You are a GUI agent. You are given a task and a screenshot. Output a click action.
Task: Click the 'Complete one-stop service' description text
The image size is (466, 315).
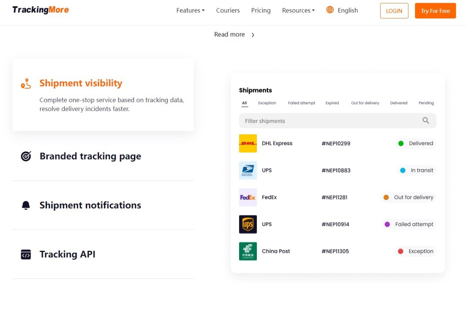tap(112, 104)
